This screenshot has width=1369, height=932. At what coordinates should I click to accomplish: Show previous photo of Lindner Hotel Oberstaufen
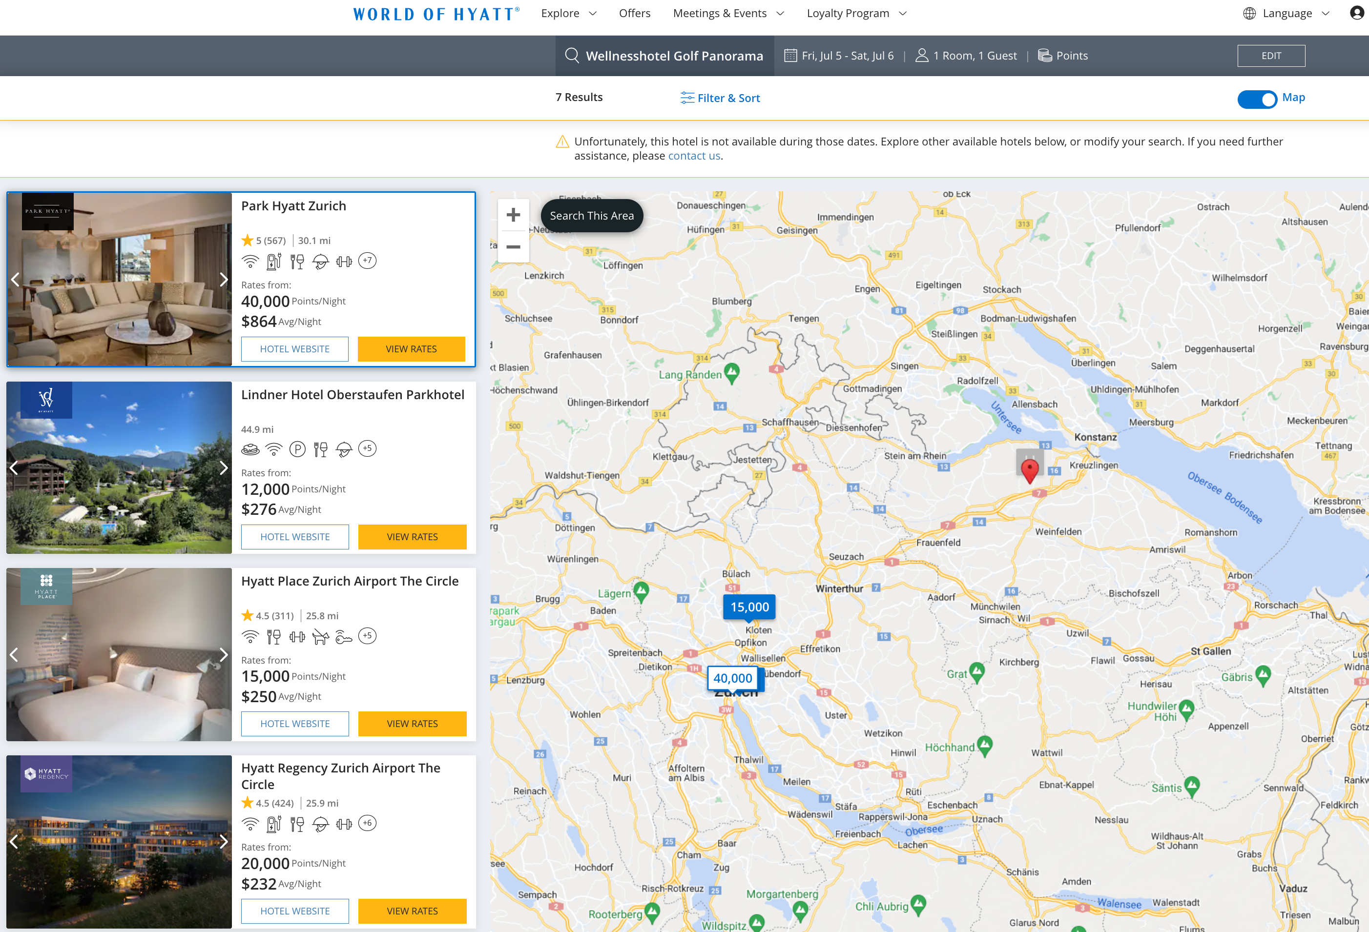click(x=15, y=467)
